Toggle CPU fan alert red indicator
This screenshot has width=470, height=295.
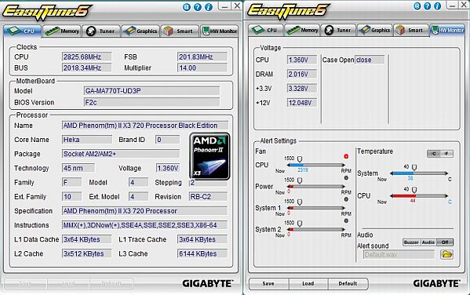[x=346, y=156]
